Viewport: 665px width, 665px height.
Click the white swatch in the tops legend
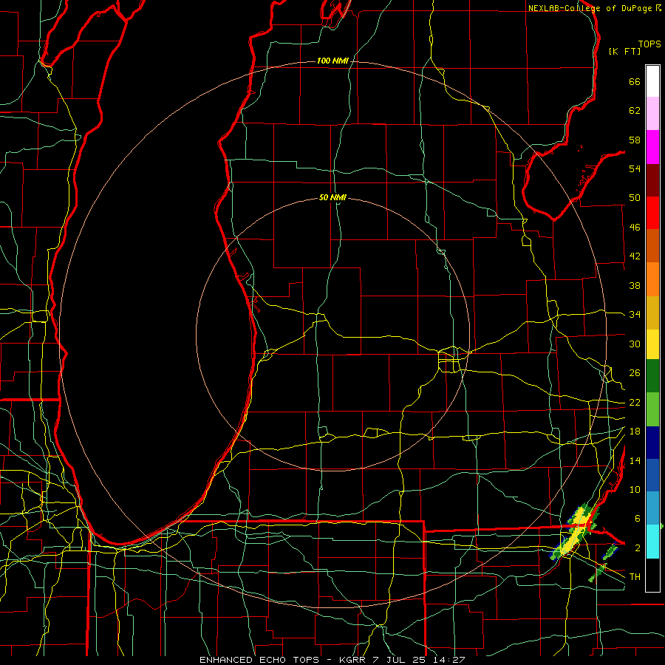[x=652, y=81]
